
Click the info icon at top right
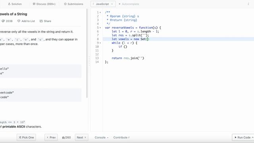(x=248, y=4)
